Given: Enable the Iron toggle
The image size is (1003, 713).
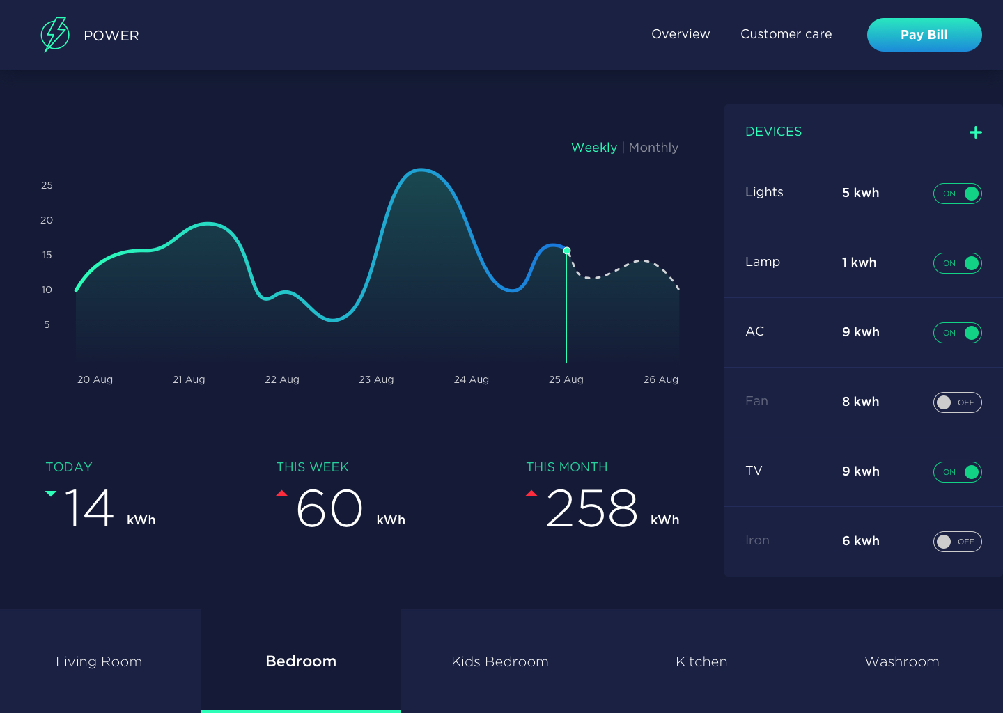Looking at the screenshot, I should click(x=958, y=542).
